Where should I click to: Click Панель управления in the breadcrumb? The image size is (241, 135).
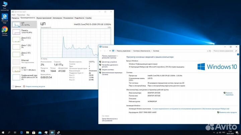click(124, 51)
